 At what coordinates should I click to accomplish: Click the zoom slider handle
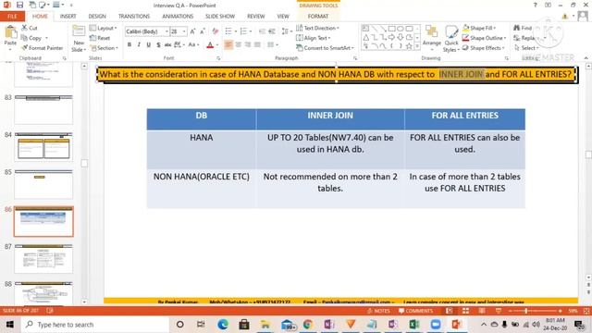click(525, 311)
